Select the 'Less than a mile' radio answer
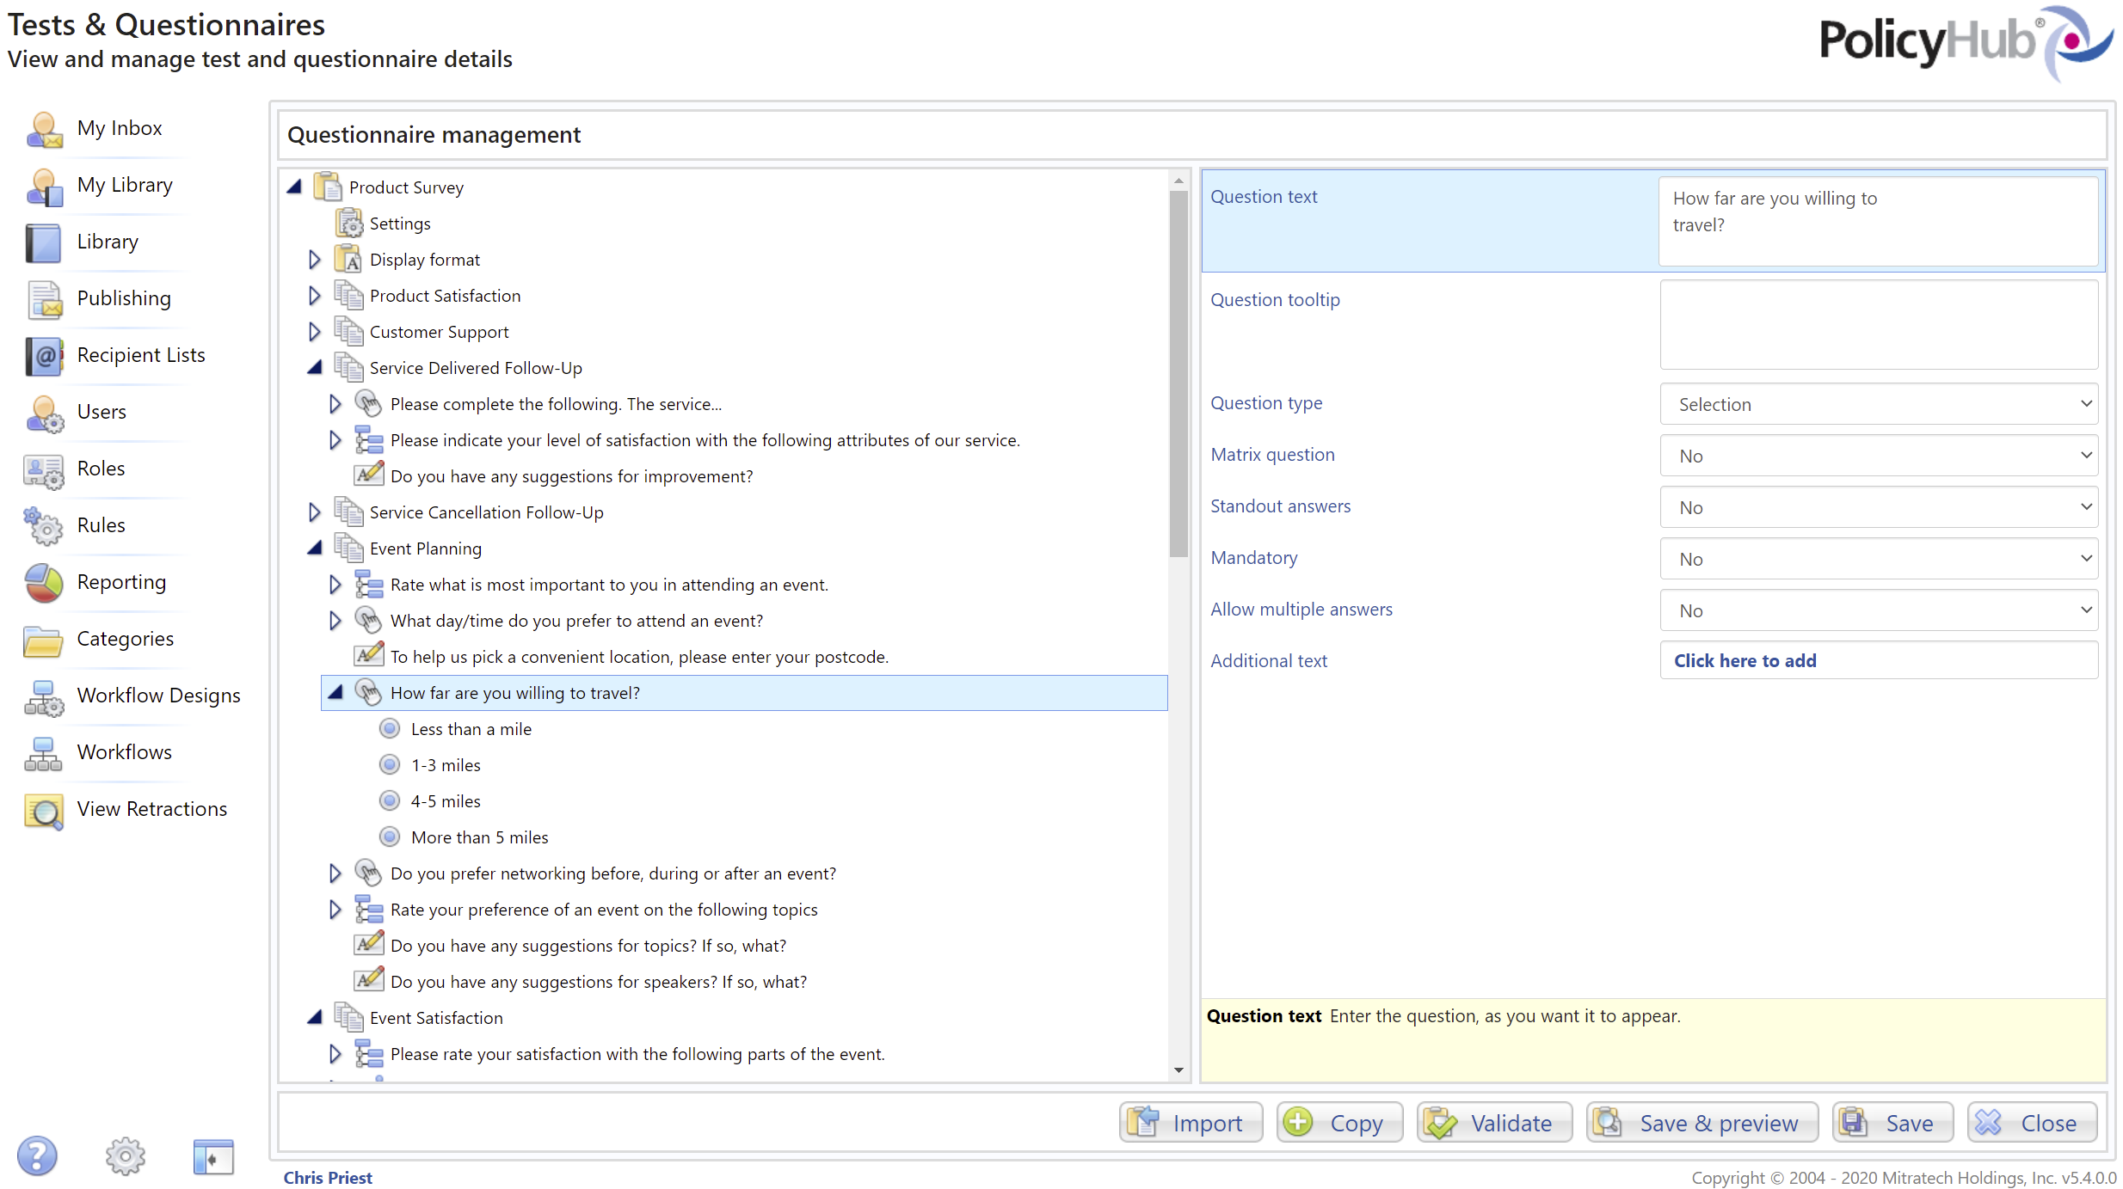 pos(390,729)
